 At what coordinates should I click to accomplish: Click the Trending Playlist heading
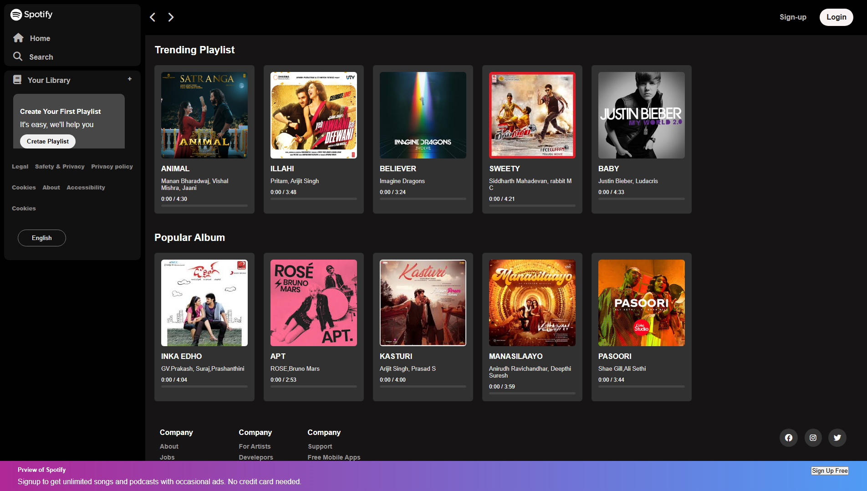(x=194, y=50)
